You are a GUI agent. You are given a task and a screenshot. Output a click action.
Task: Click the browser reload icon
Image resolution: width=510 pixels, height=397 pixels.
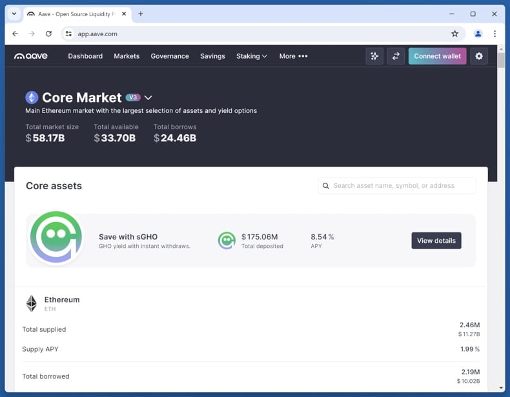coord(48,34)
